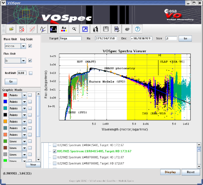Click the floppy disk save icon

[x=106, y=29]
